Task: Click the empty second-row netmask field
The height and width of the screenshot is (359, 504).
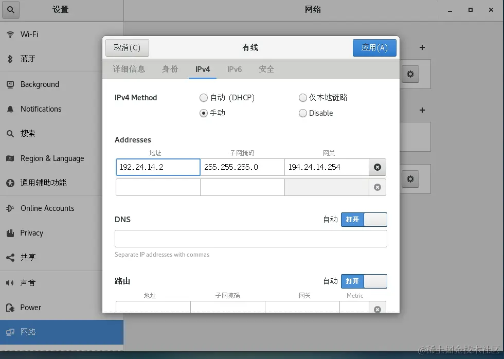Action: tap(242, 187)
